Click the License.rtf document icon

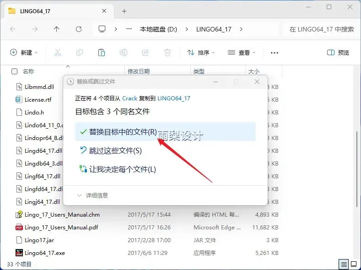click(x=19, y=99)
